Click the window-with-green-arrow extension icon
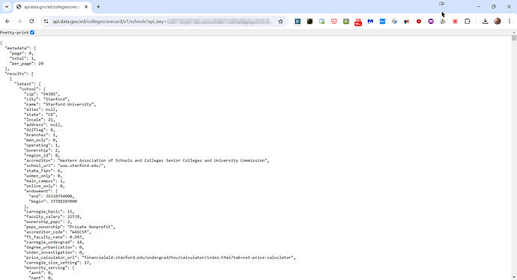 321,22
